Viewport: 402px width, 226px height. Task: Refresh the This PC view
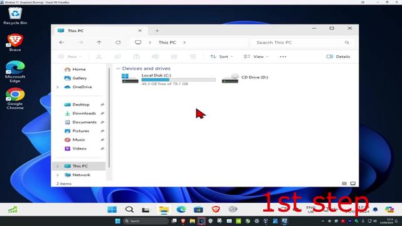(118, 42)
